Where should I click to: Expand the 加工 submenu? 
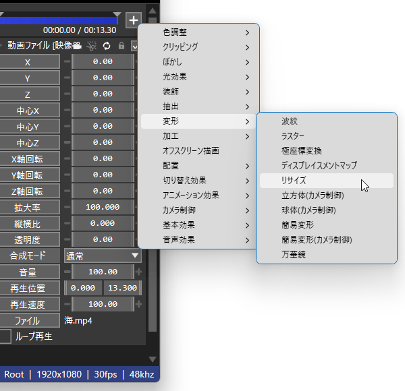click(x=198, y=136)
